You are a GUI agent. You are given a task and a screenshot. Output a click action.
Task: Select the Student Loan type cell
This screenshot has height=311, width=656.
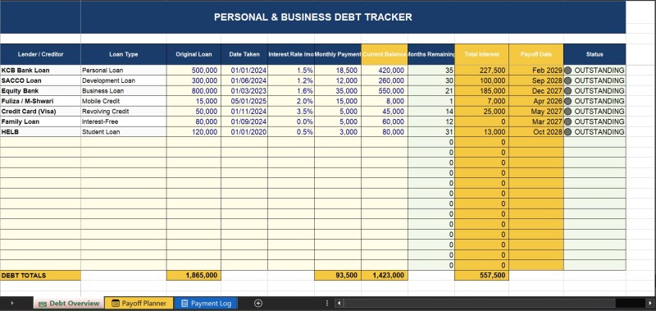pyautogui.click(x=124, y=132)
